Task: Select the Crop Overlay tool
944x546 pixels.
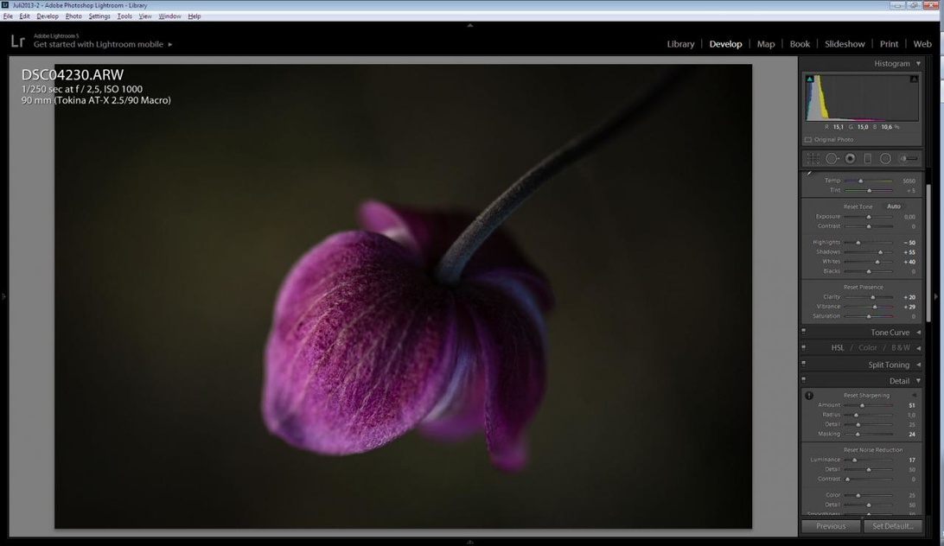Action: [813, 159]
